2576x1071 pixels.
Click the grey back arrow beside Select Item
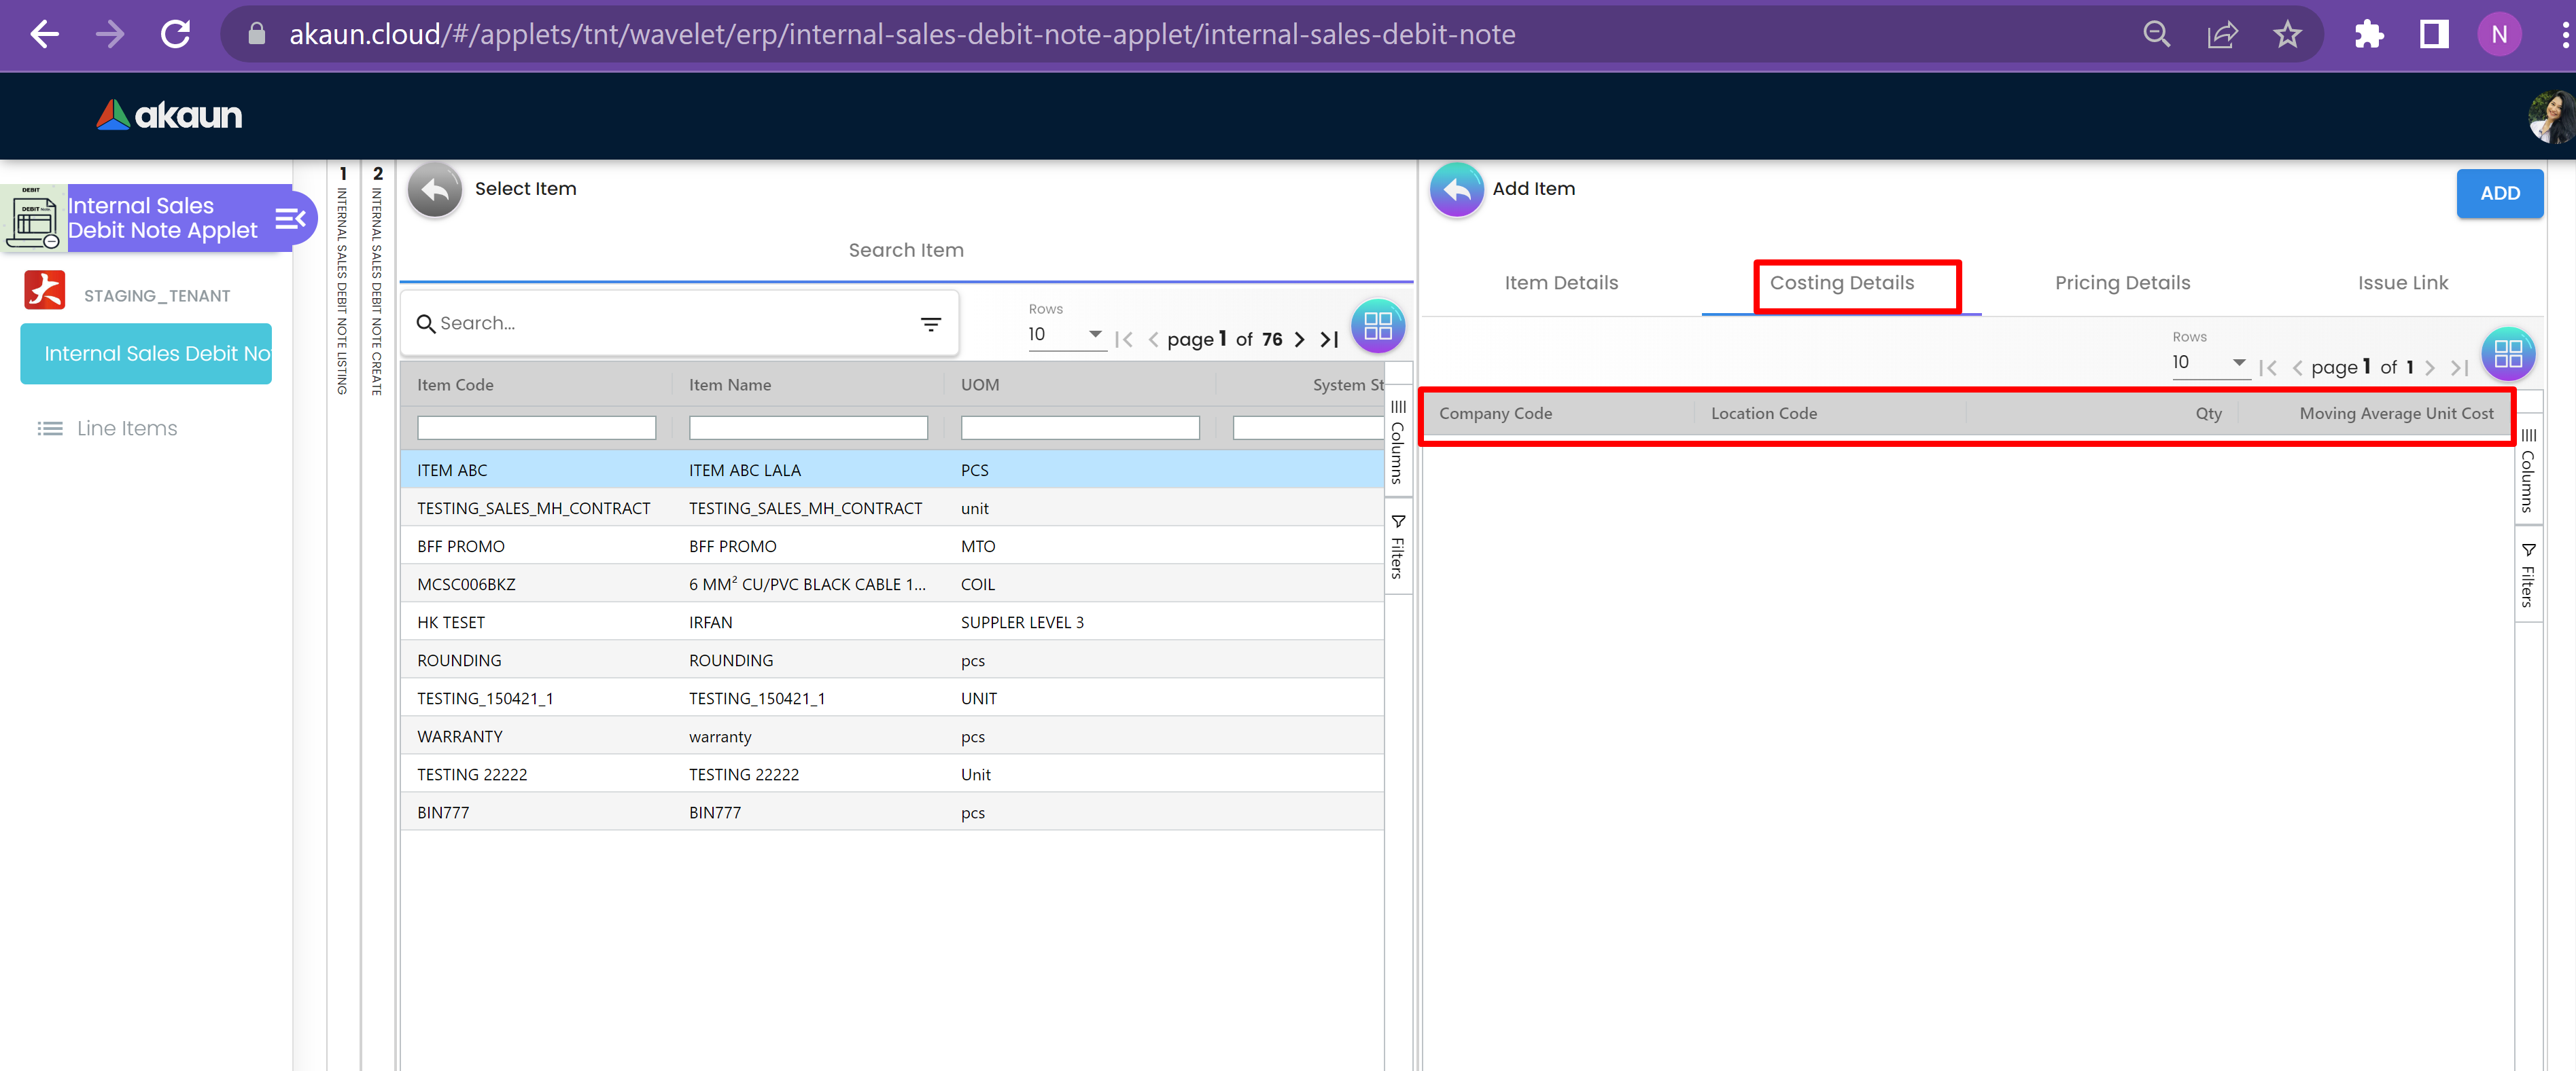click(434, 190)
